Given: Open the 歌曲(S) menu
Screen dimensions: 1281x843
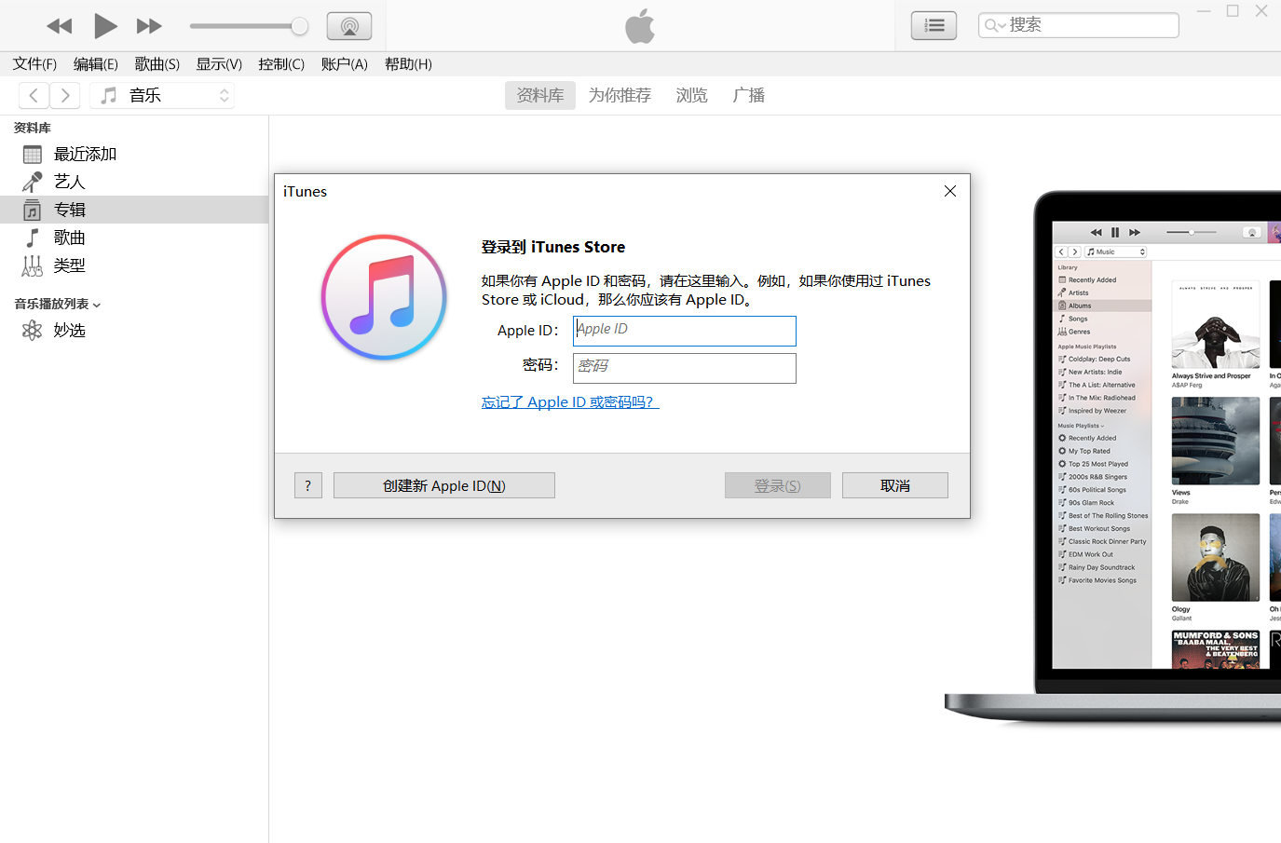Looking at the screenshot, I should [157, 64].
